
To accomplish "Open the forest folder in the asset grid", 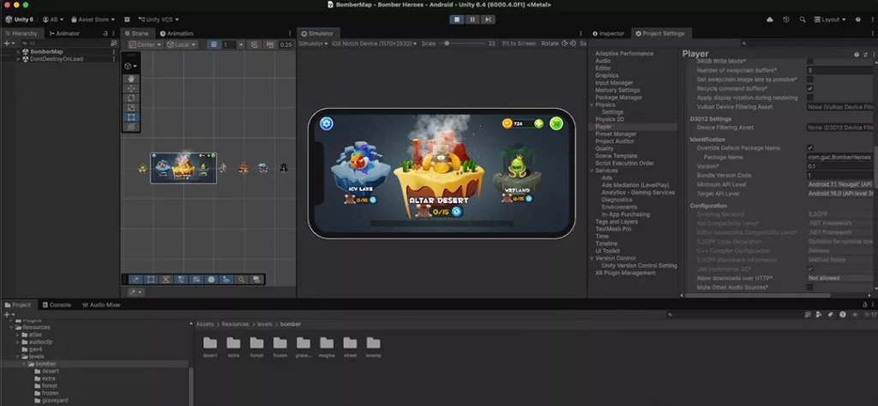I will click(x=257, y=343).
